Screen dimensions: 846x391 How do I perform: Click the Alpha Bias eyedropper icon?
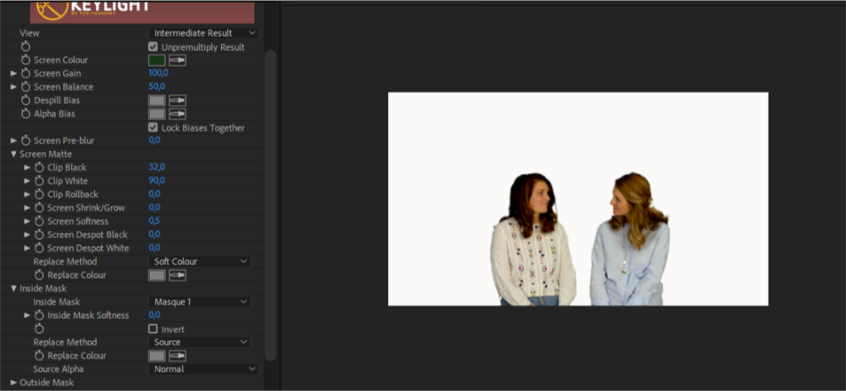point(178,114)
